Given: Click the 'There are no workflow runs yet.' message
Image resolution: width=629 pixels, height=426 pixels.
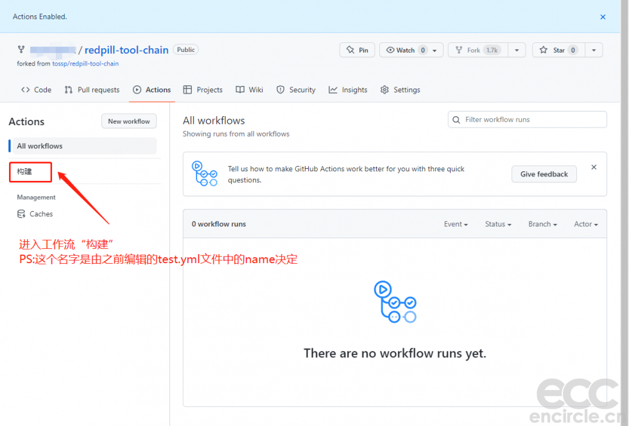Looking at the screenshot, I should pos(395,354).
